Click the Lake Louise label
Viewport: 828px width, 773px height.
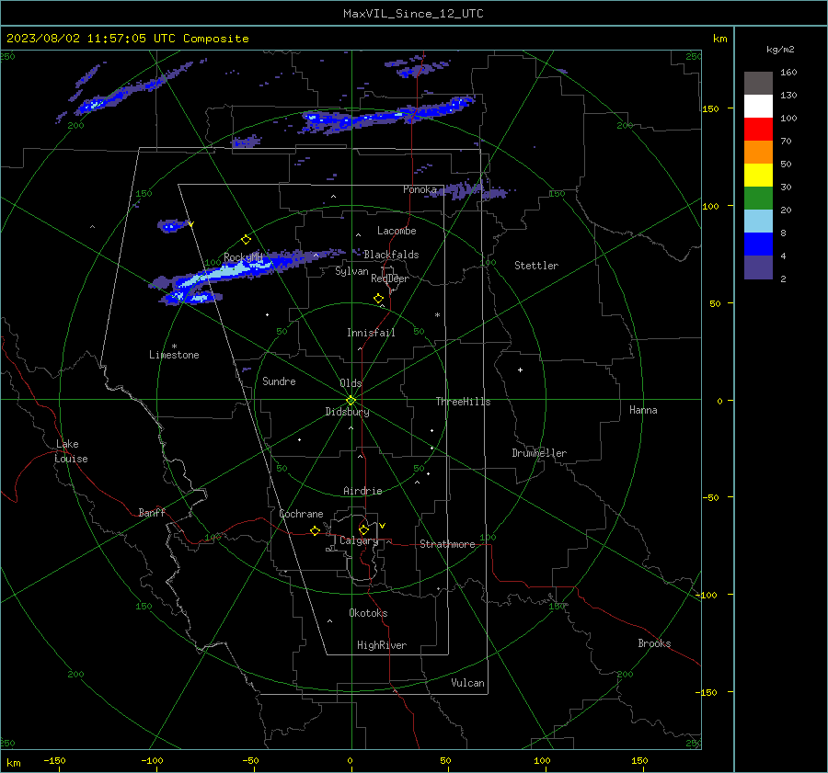point(71,451)
